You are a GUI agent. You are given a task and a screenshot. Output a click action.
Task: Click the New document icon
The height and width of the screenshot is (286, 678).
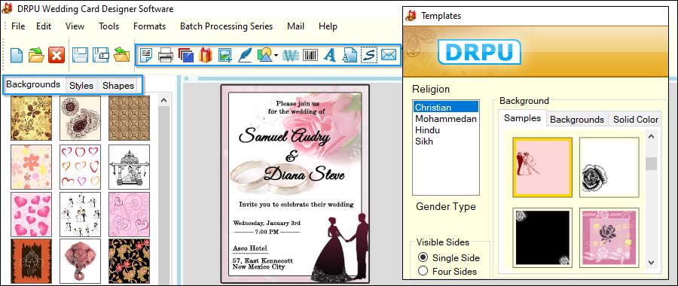[17, 55]
